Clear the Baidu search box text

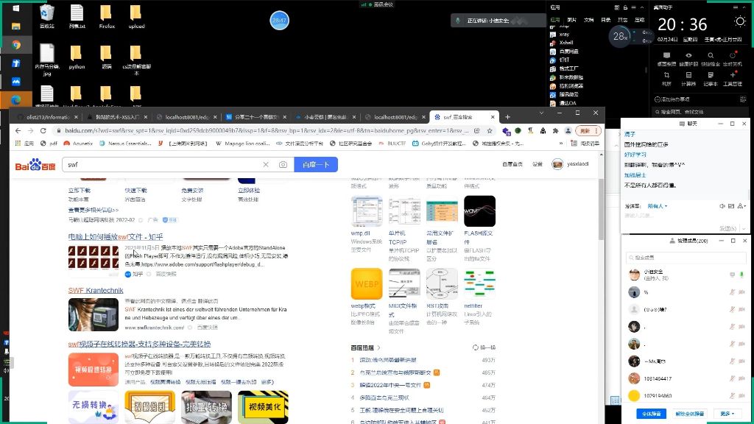point(266,164)
